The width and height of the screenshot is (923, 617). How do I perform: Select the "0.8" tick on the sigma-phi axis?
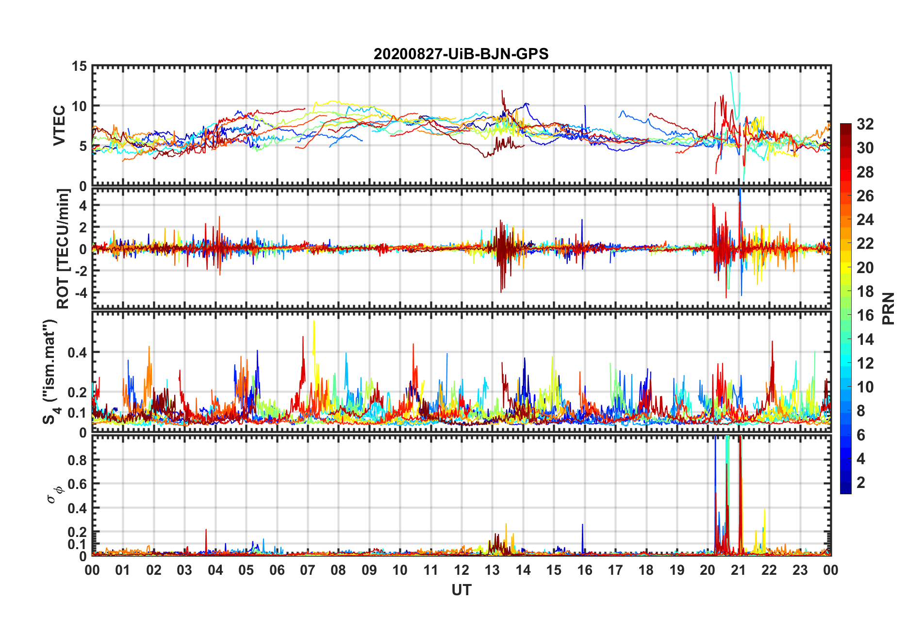(x=77, y=460)
